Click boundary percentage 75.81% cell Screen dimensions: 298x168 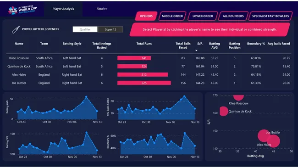256,67
